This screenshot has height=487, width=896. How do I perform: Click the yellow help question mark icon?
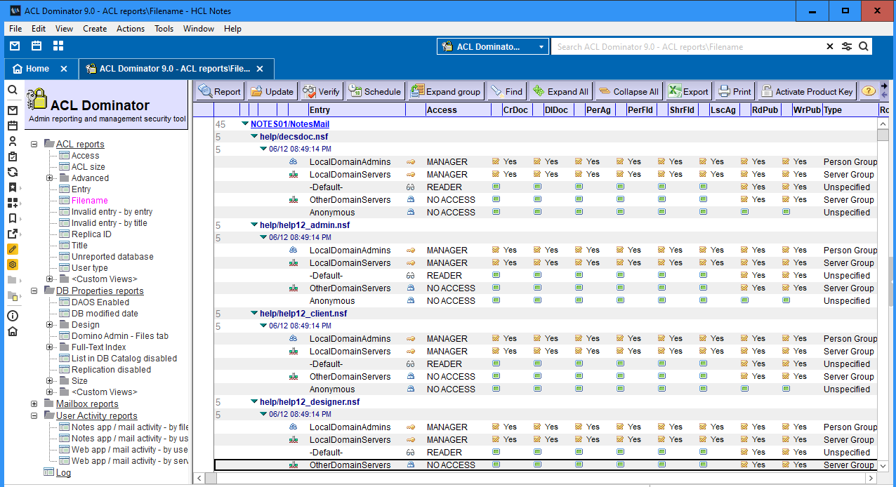[x=868, y=91]
